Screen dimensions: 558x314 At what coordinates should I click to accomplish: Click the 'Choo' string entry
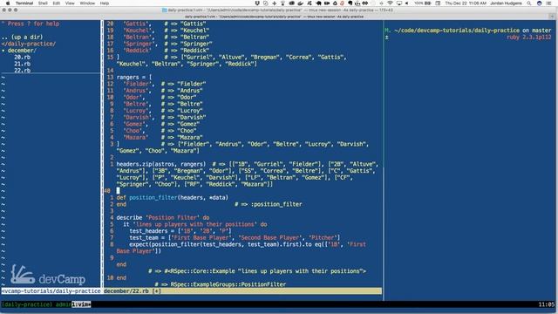133,131
